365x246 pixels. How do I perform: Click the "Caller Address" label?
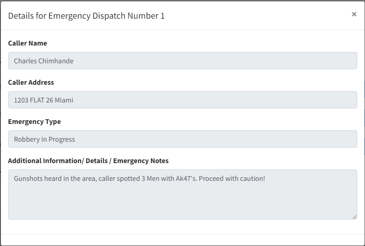point(31,82)
